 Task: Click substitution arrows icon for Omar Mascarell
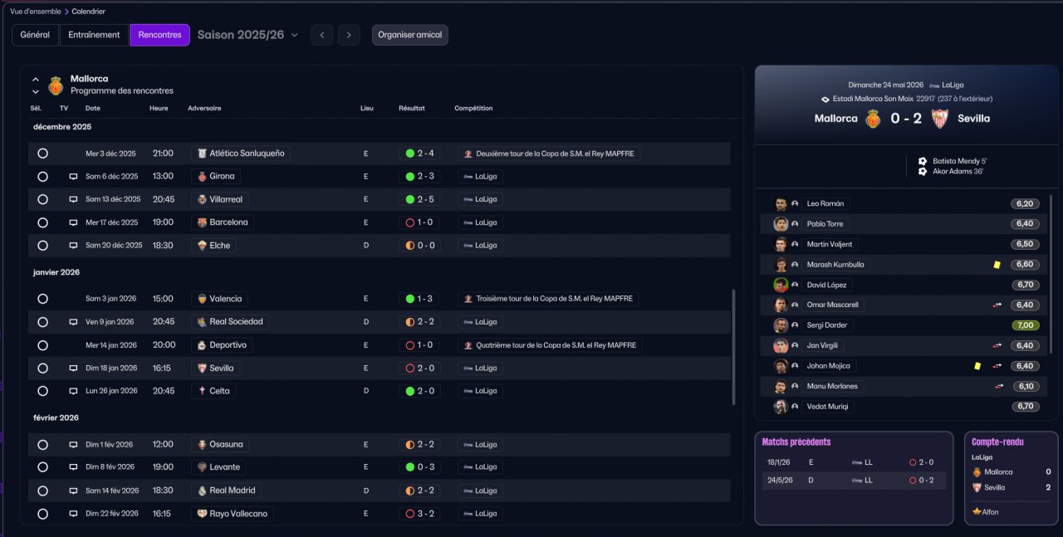pos(997,305)
